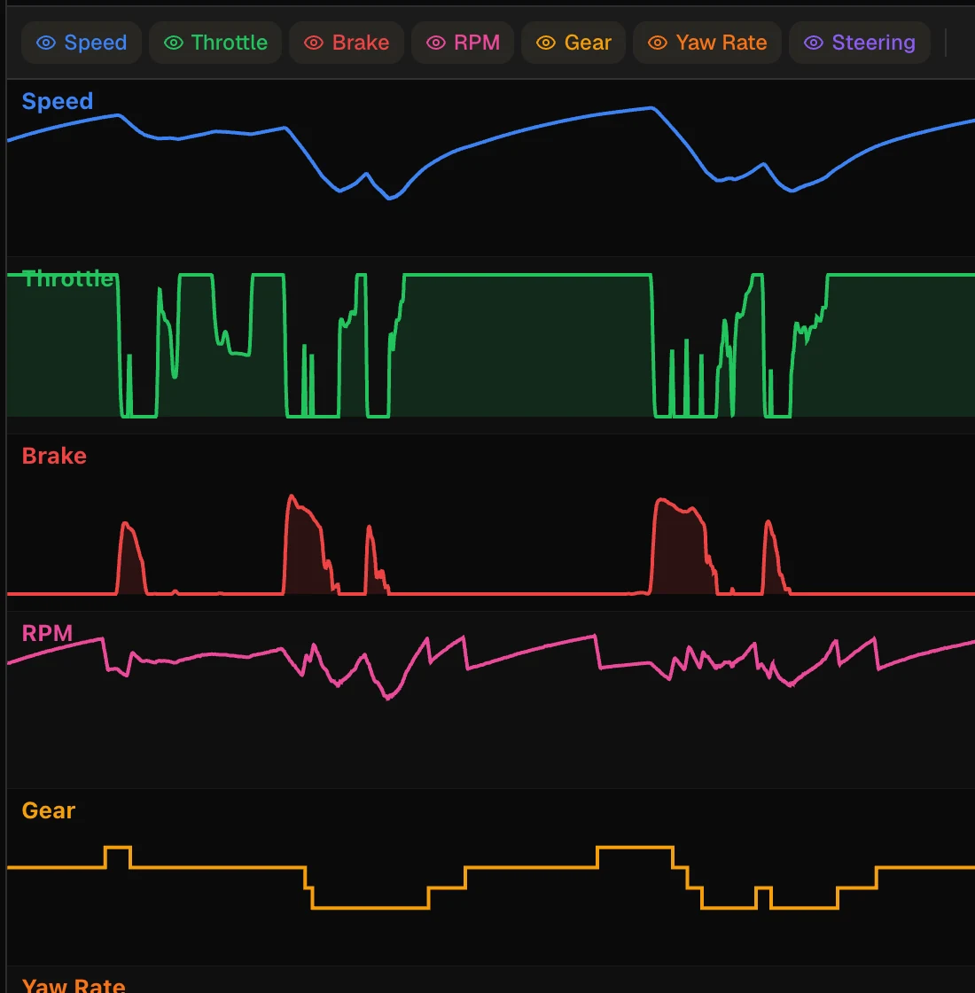This screenshot has width=975, height=993.
Task: Click the blue "Speed" chart title
Action: (58, 101)
